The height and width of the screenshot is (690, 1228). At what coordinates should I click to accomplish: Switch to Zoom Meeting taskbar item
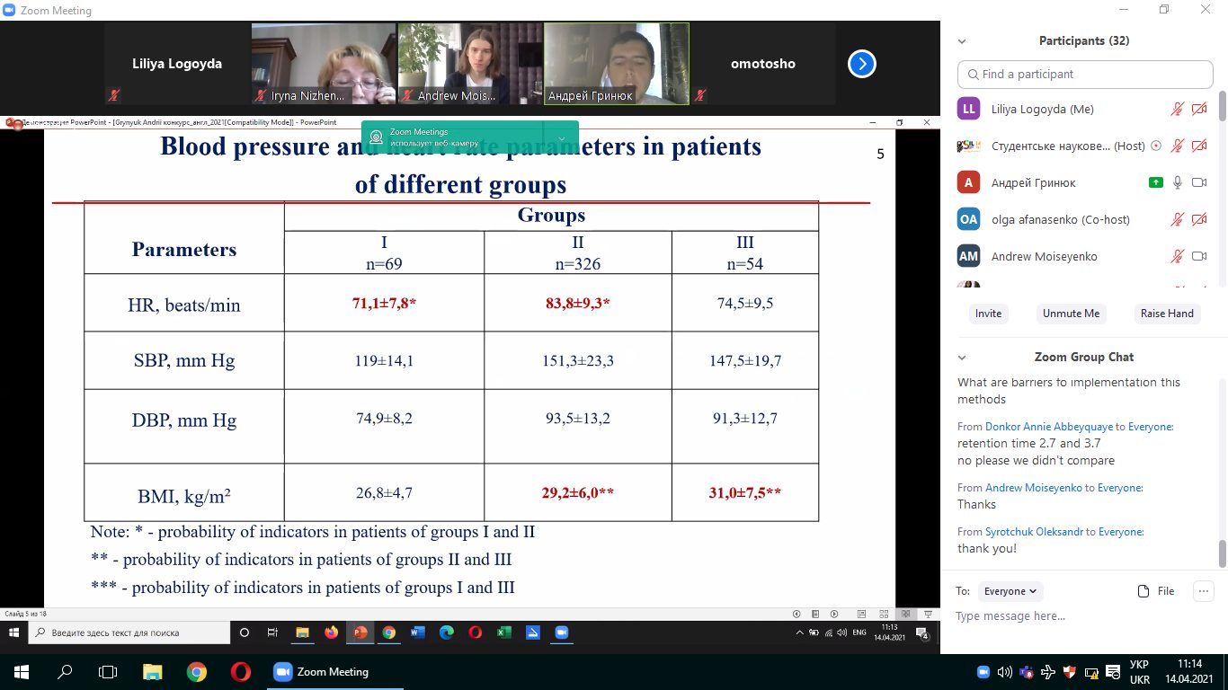point(322,671)
